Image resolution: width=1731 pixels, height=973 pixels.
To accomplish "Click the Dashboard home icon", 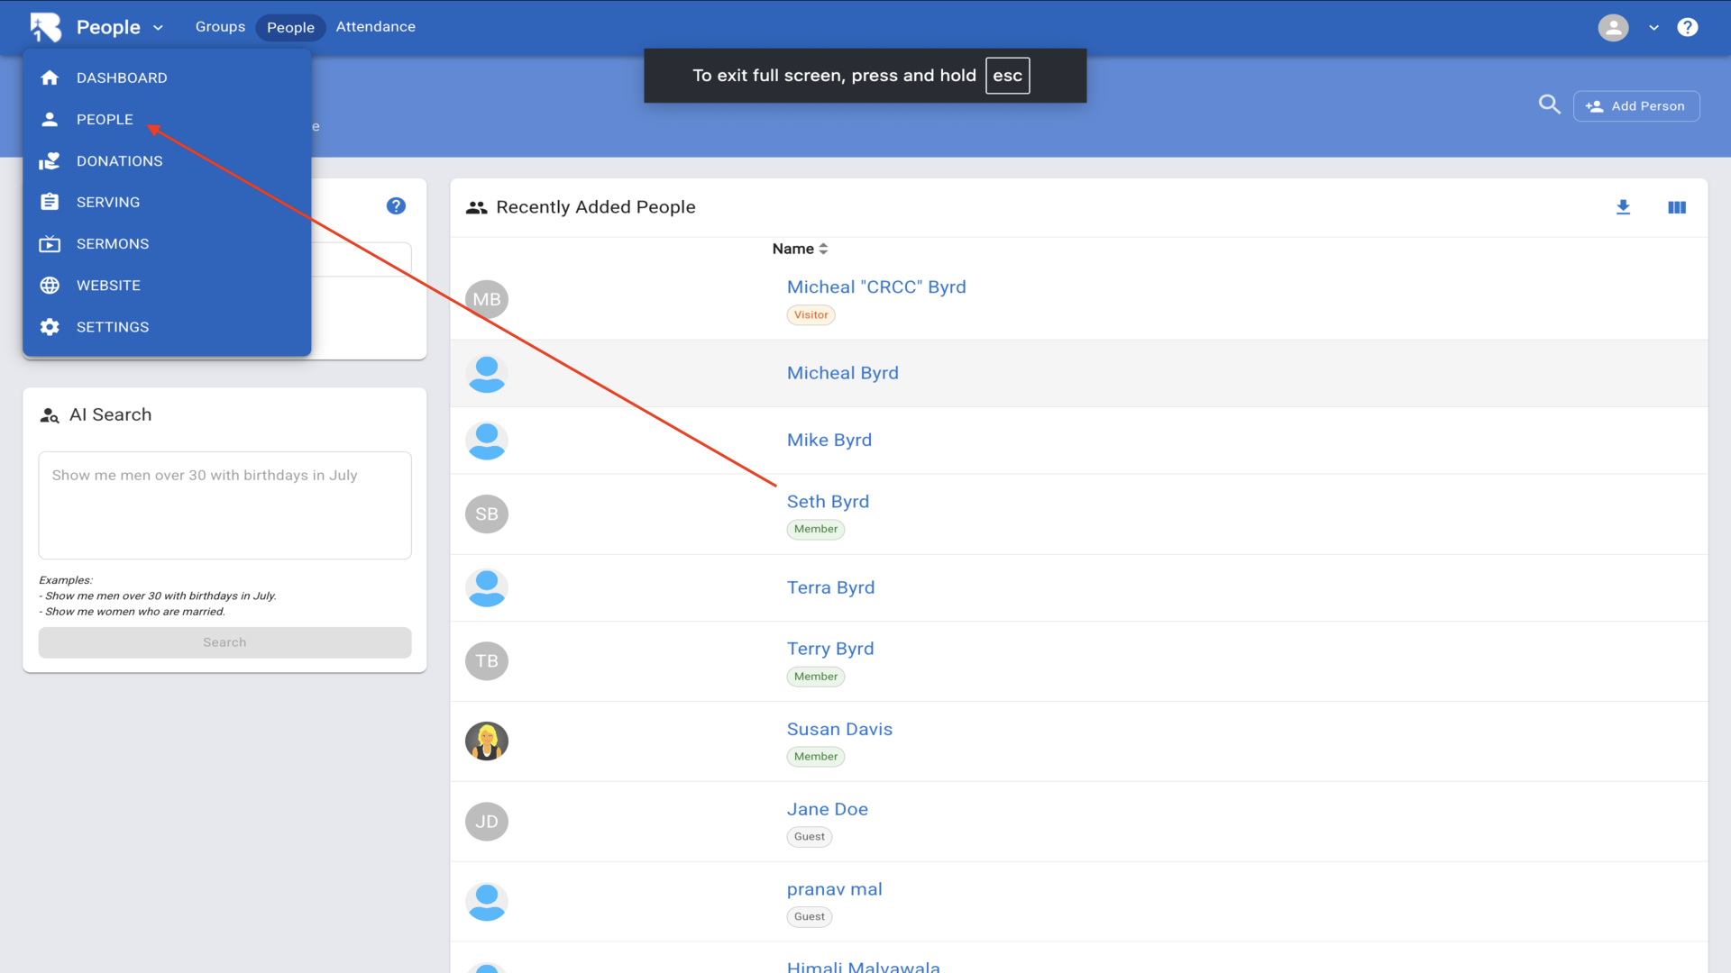I will [x=50, y=77].
